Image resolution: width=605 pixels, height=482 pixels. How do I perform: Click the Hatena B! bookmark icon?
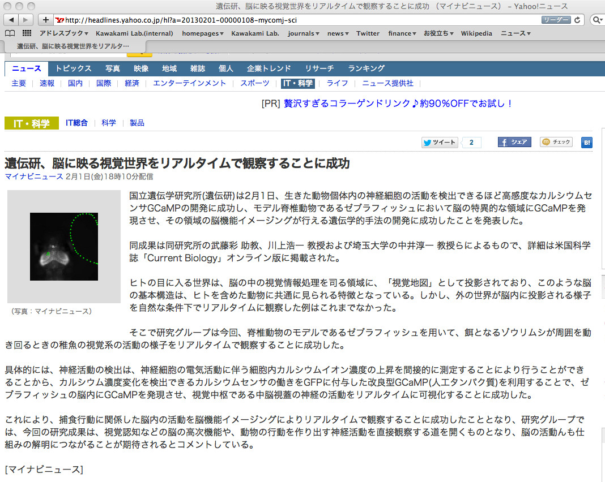pos(587,143)
